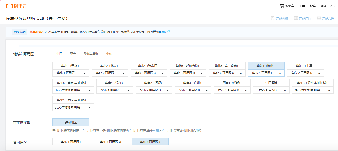Expand 华北 6 可用区 C zone dropdown

tap(227, 73)
